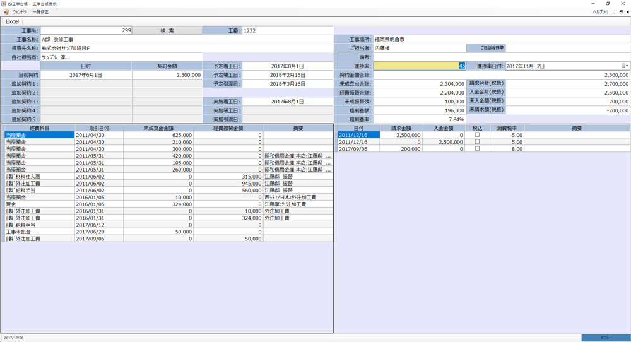Tick 税込 checkbox for 2,500,000 payment row
This screenshot has height=342, width=631.
click(477, 142)
